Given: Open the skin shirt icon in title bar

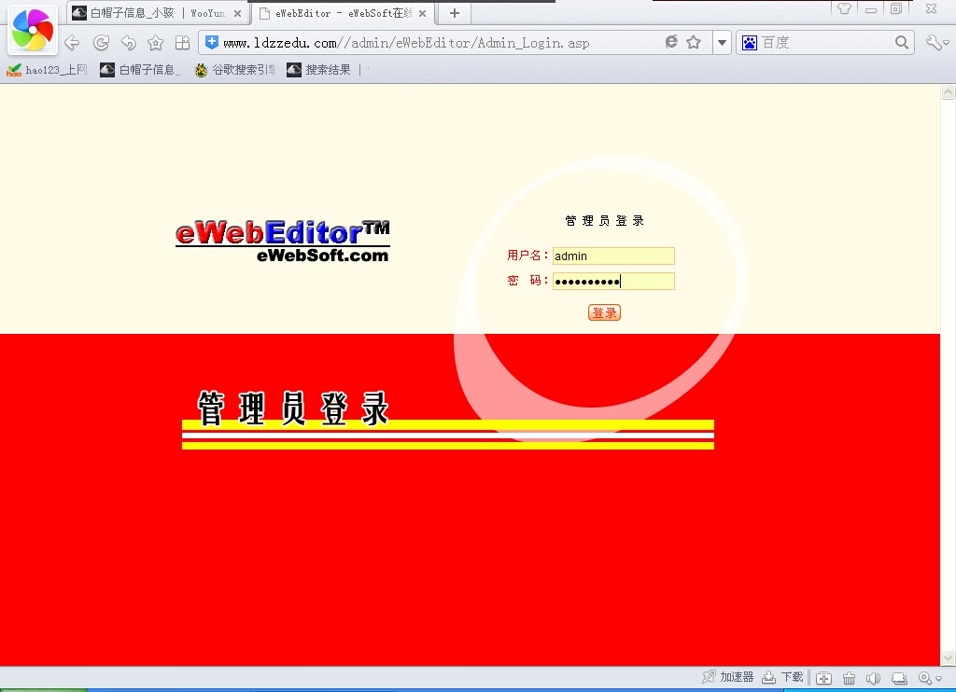Looking at the screenshot, I should click(x=844, y=8).
